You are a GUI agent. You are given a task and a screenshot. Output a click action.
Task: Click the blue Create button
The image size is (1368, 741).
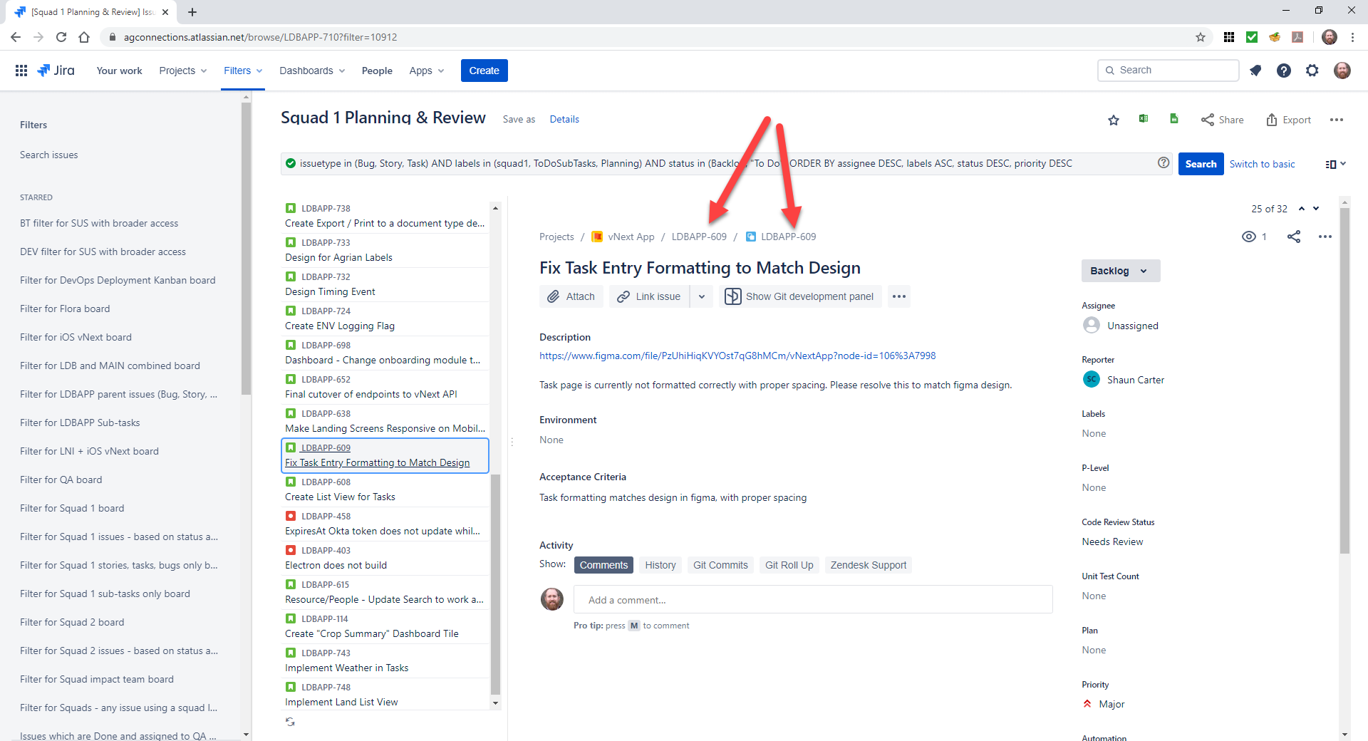coord(484,71)
